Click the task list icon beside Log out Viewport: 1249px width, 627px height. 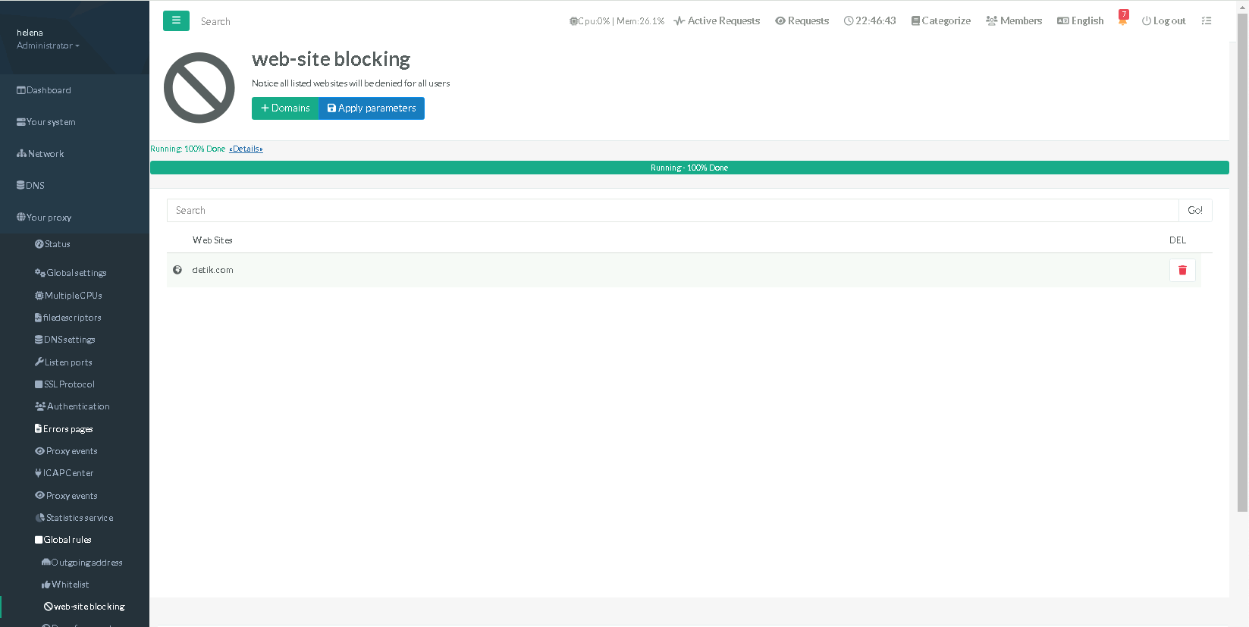coord(1206,21)
